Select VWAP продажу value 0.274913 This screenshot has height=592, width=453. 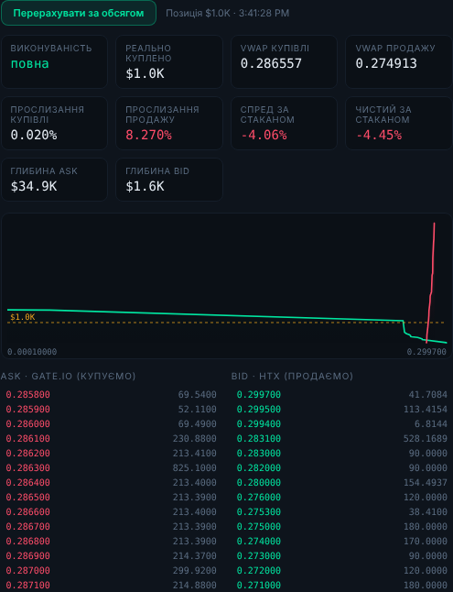386,63
